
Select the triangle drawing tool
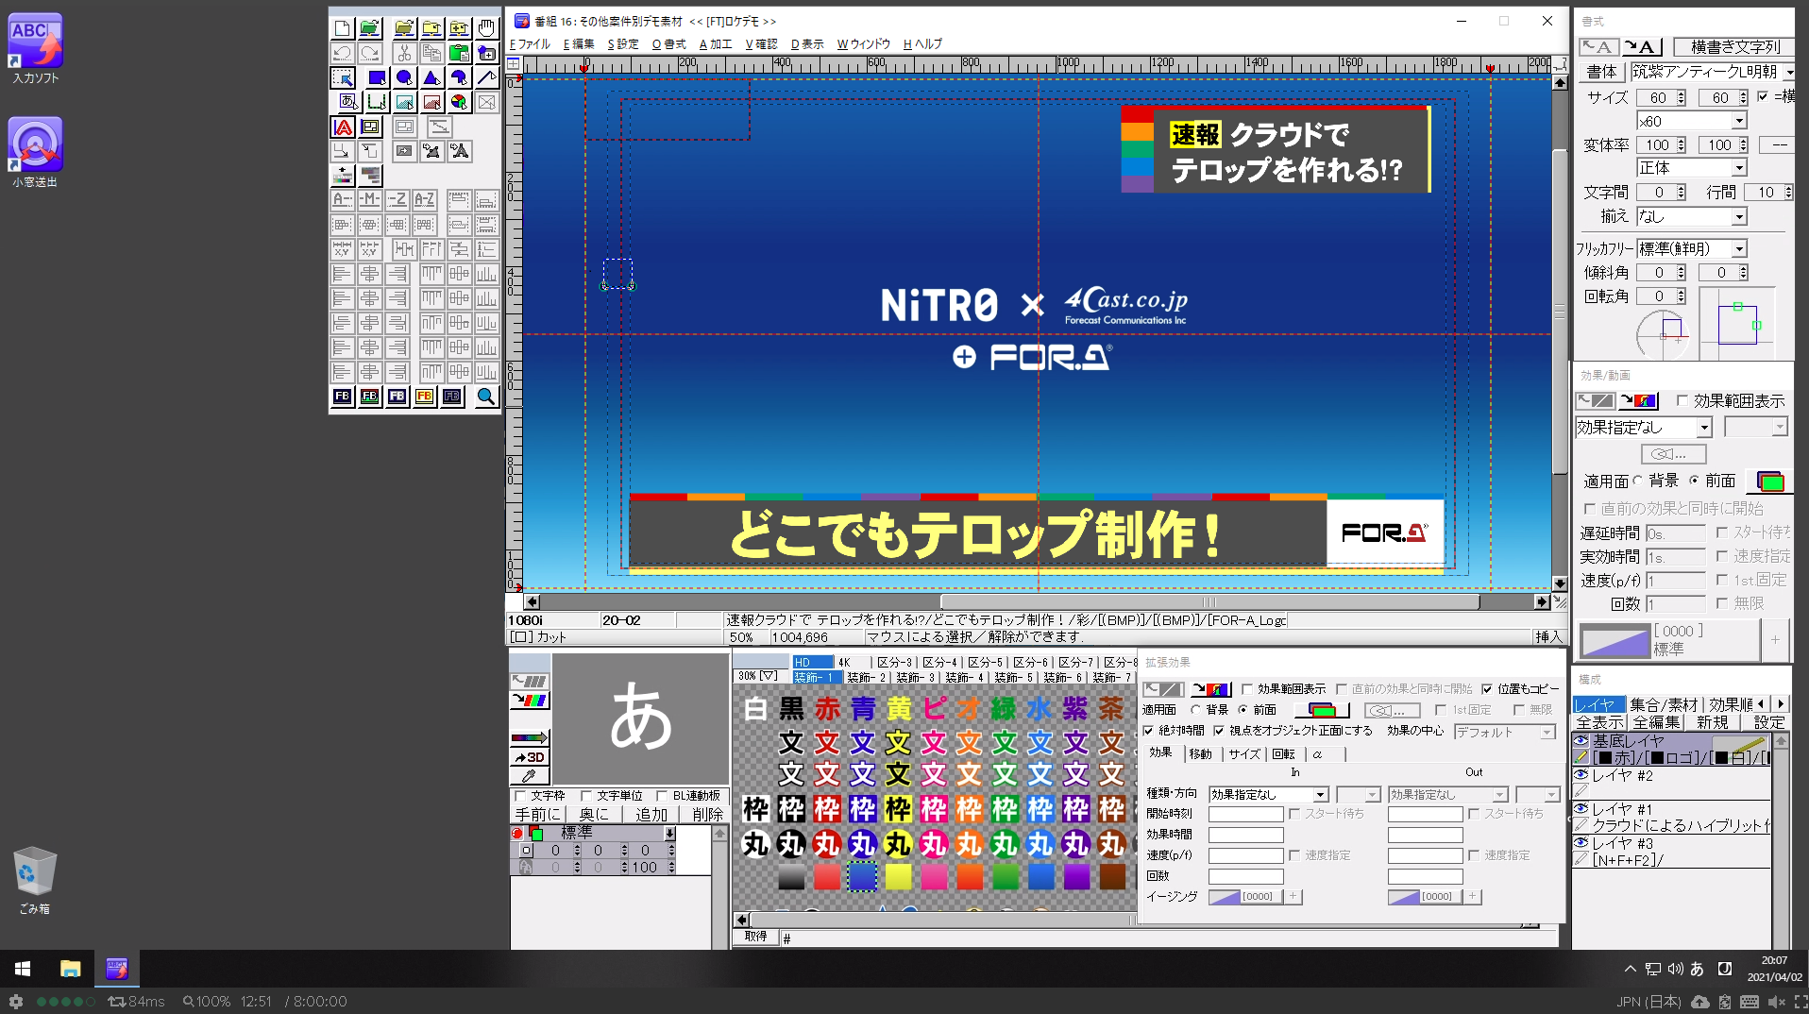tap(432, 78)
